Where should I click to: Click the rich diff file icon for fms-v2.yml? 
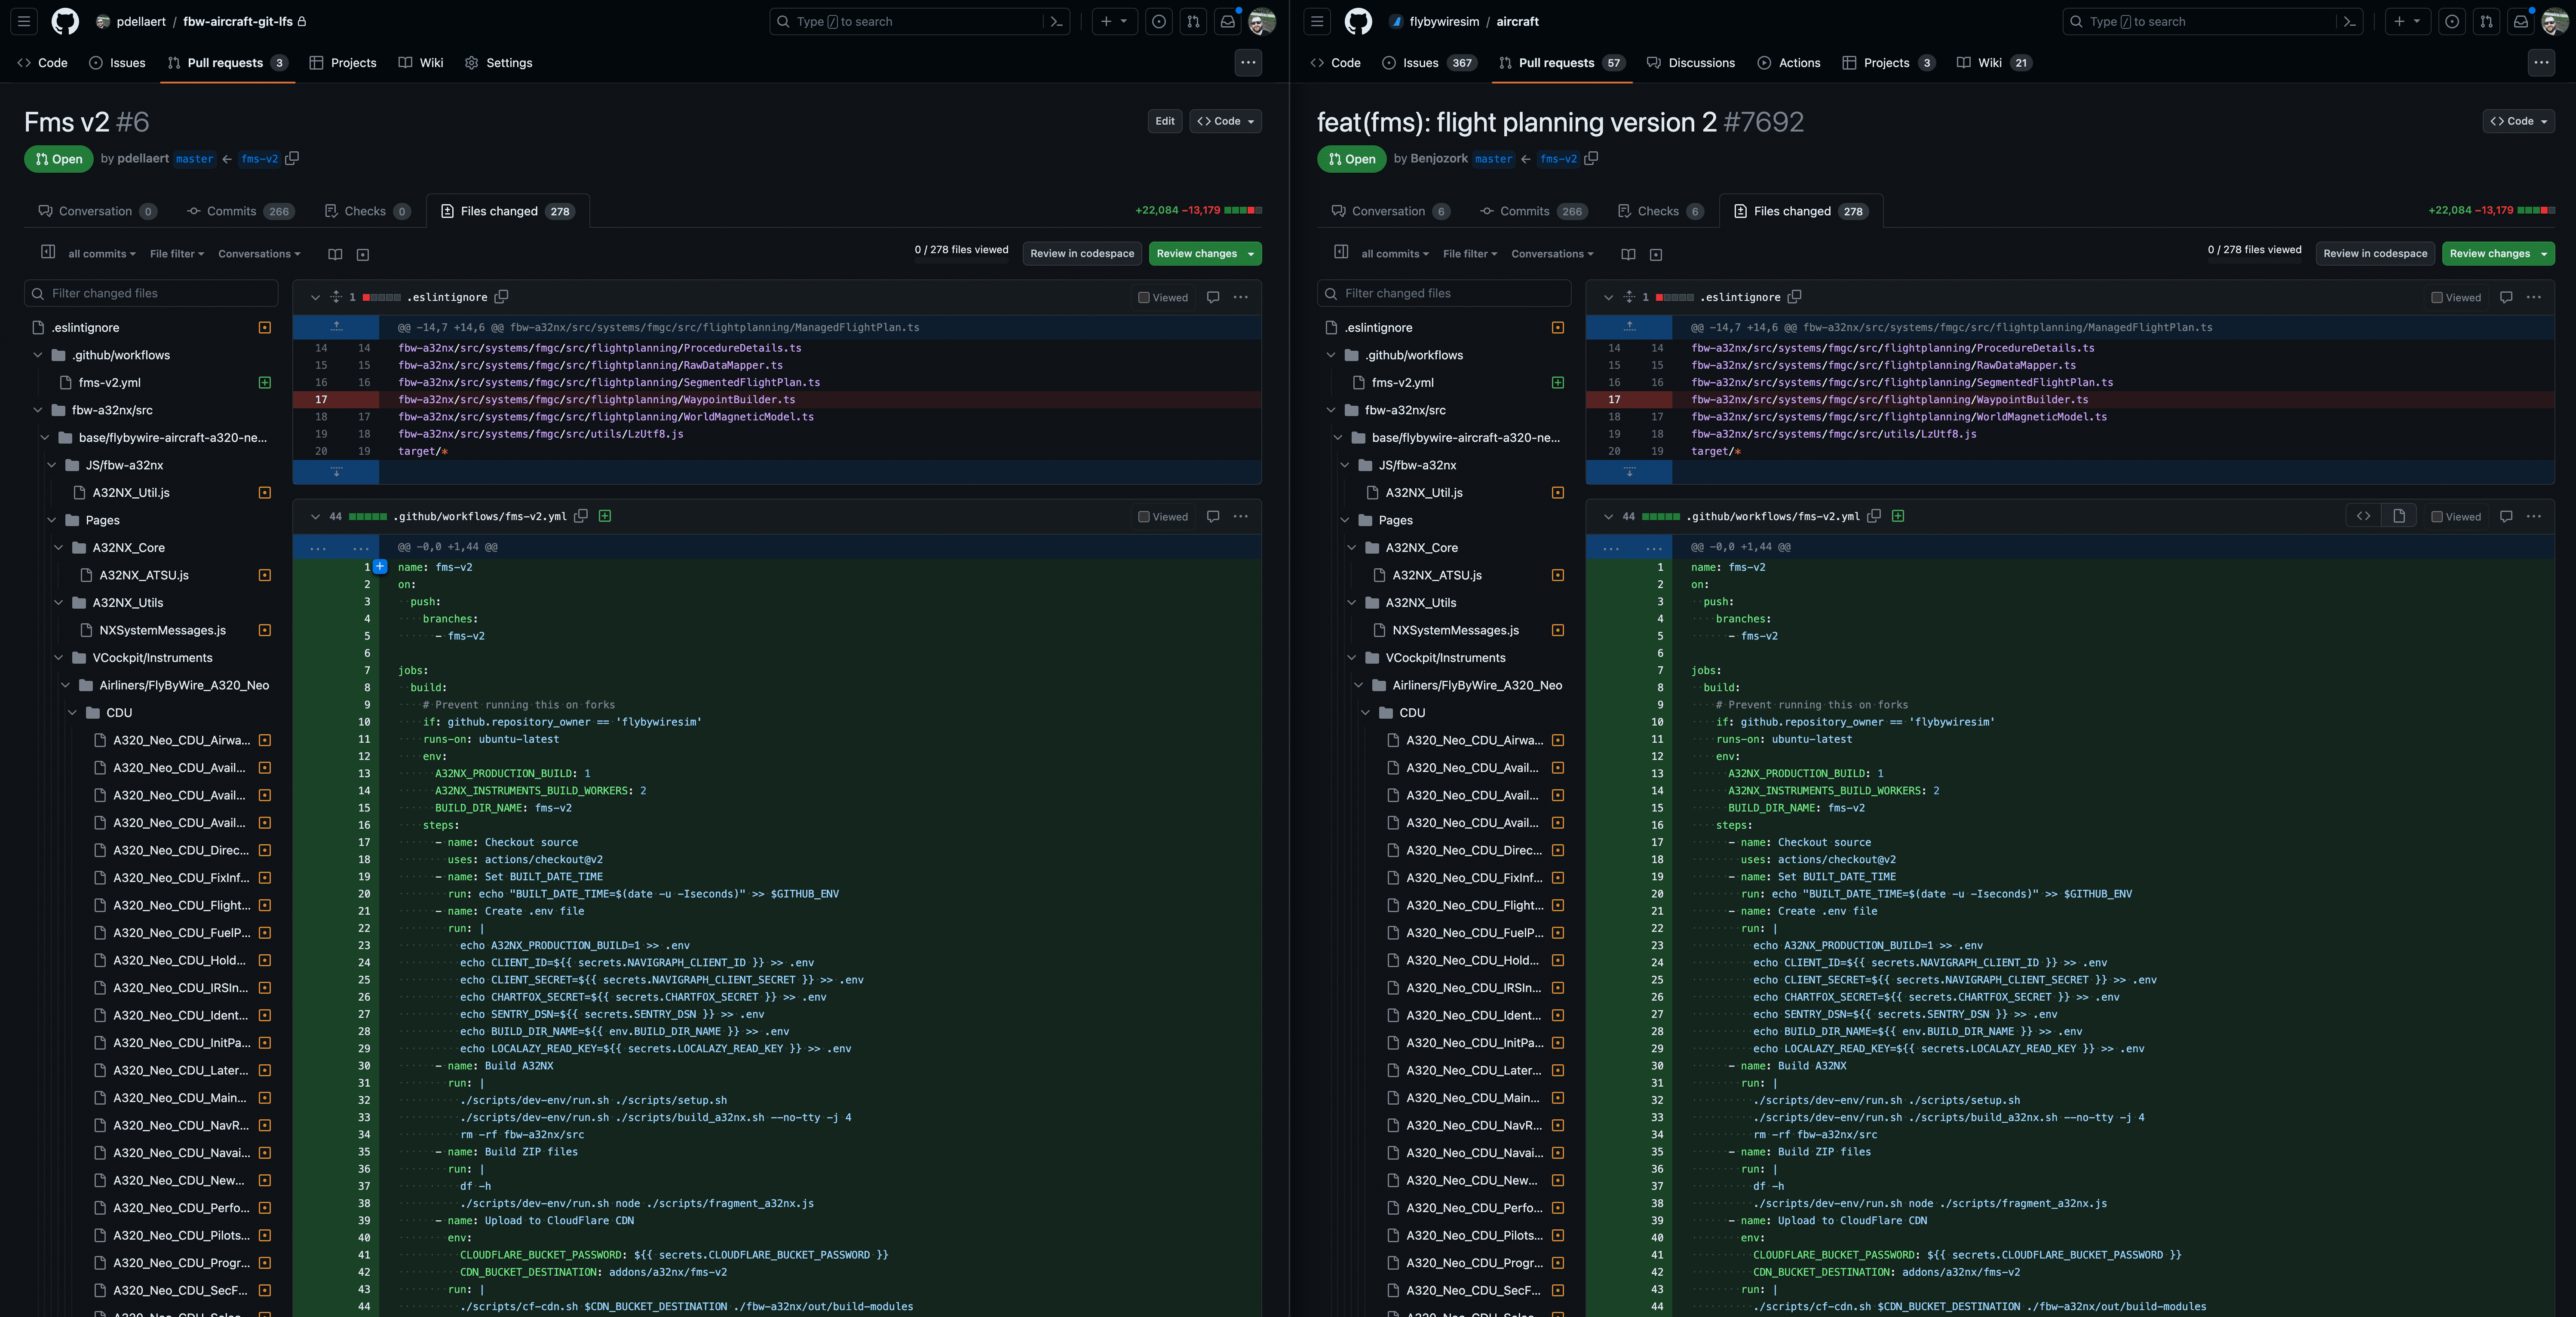2399,516
